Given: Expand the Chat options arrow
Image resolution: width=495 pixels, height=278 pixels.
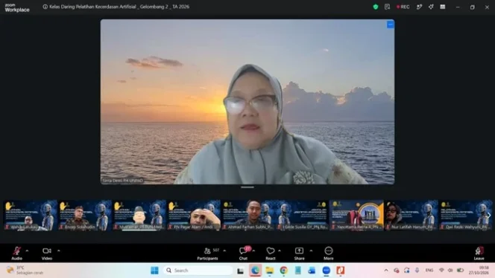Looking at the screenshot, I should click(x=253, y=250).
